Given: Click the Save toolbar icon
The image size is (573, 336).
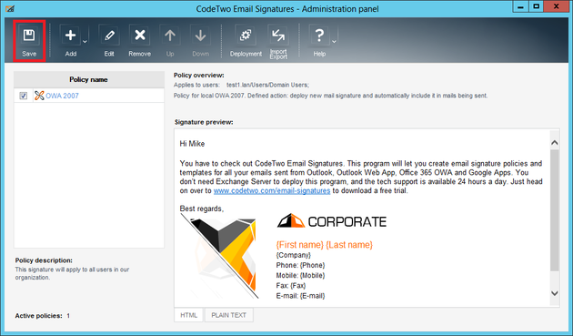Looking at the screenshot, I should 29,36.
